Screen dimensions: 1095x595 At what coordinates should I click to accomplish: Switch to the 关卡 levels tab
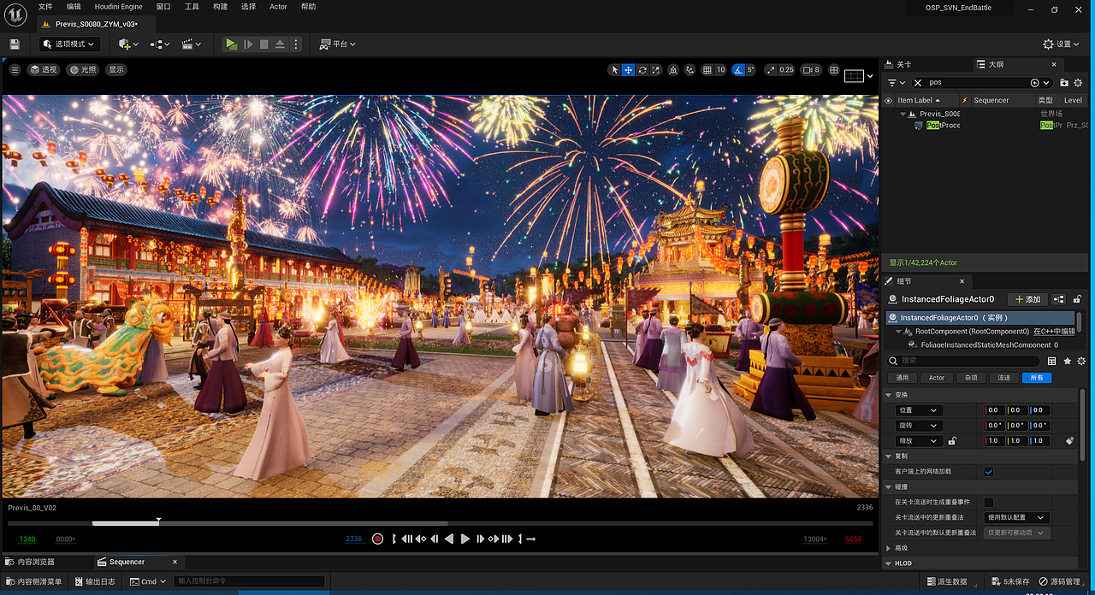898,64
